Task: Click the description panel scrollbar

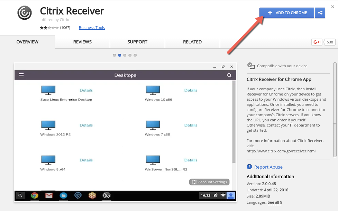Action: coord(335,110)
